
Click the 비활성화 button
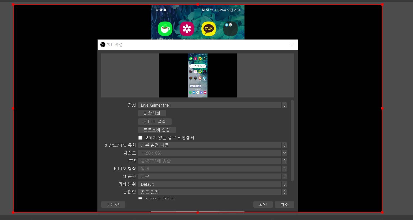(x=152, y=113)
